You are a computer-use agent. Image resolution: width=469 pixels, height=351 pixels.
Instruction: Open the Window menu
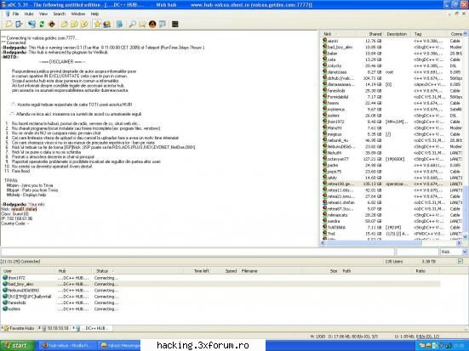(78, 14)
